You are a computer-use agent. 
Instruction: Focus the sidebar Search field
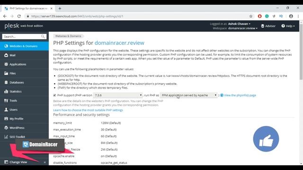(x=24, y=36)
